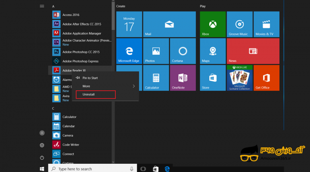The width and height of the screenshot is (310, 172).
Task: Click the More submenu arrow chevron
Action: [x=134, y=86]
